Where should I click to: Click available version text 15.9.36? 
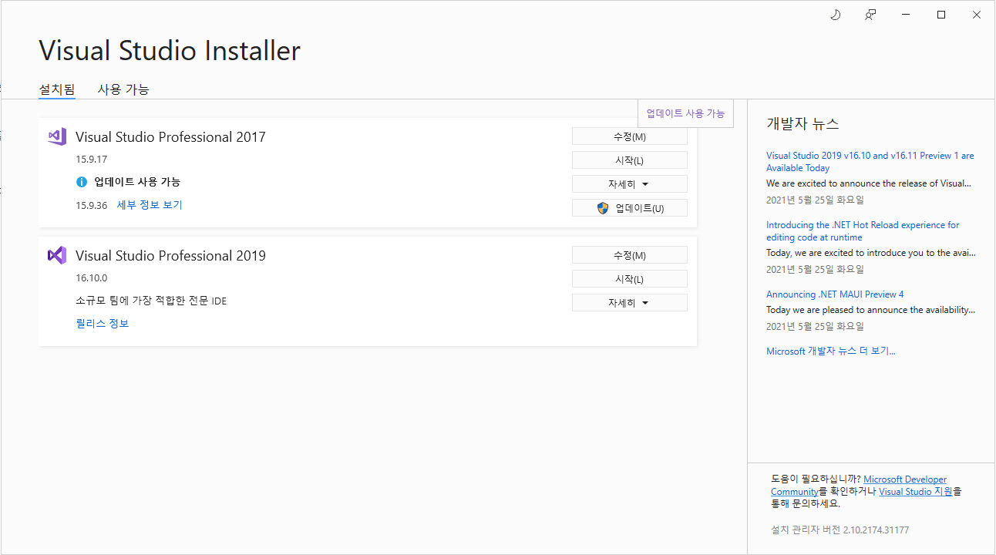click(x=91, y=206)
